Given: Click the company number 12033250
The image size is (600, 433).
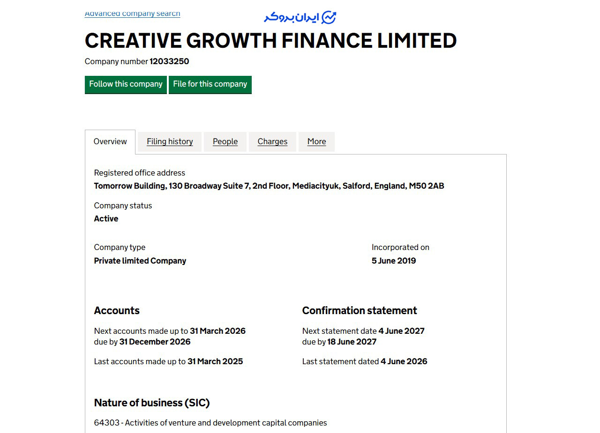Looking at the screenshot, I should (169, 61).
